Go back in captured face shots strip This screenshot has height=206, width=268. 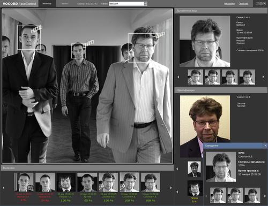[178, 77]
